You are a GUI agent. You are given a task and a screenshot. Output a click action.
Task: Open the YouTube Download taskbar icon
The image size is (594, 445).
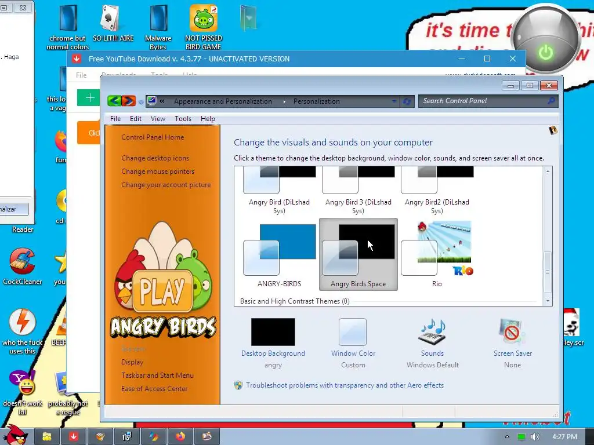[74, 437]
